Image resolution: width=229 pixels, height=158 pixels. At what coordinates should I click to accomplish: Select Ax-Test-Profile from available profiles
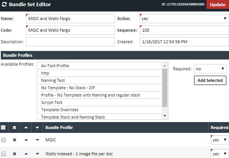click(x=100, y=66)
